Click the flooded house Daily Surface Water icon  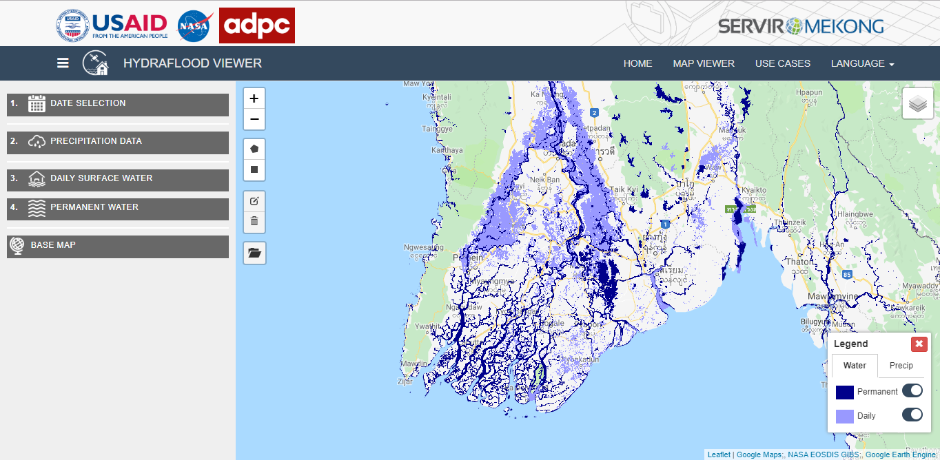pyautogui.click(x=37, y=179)
